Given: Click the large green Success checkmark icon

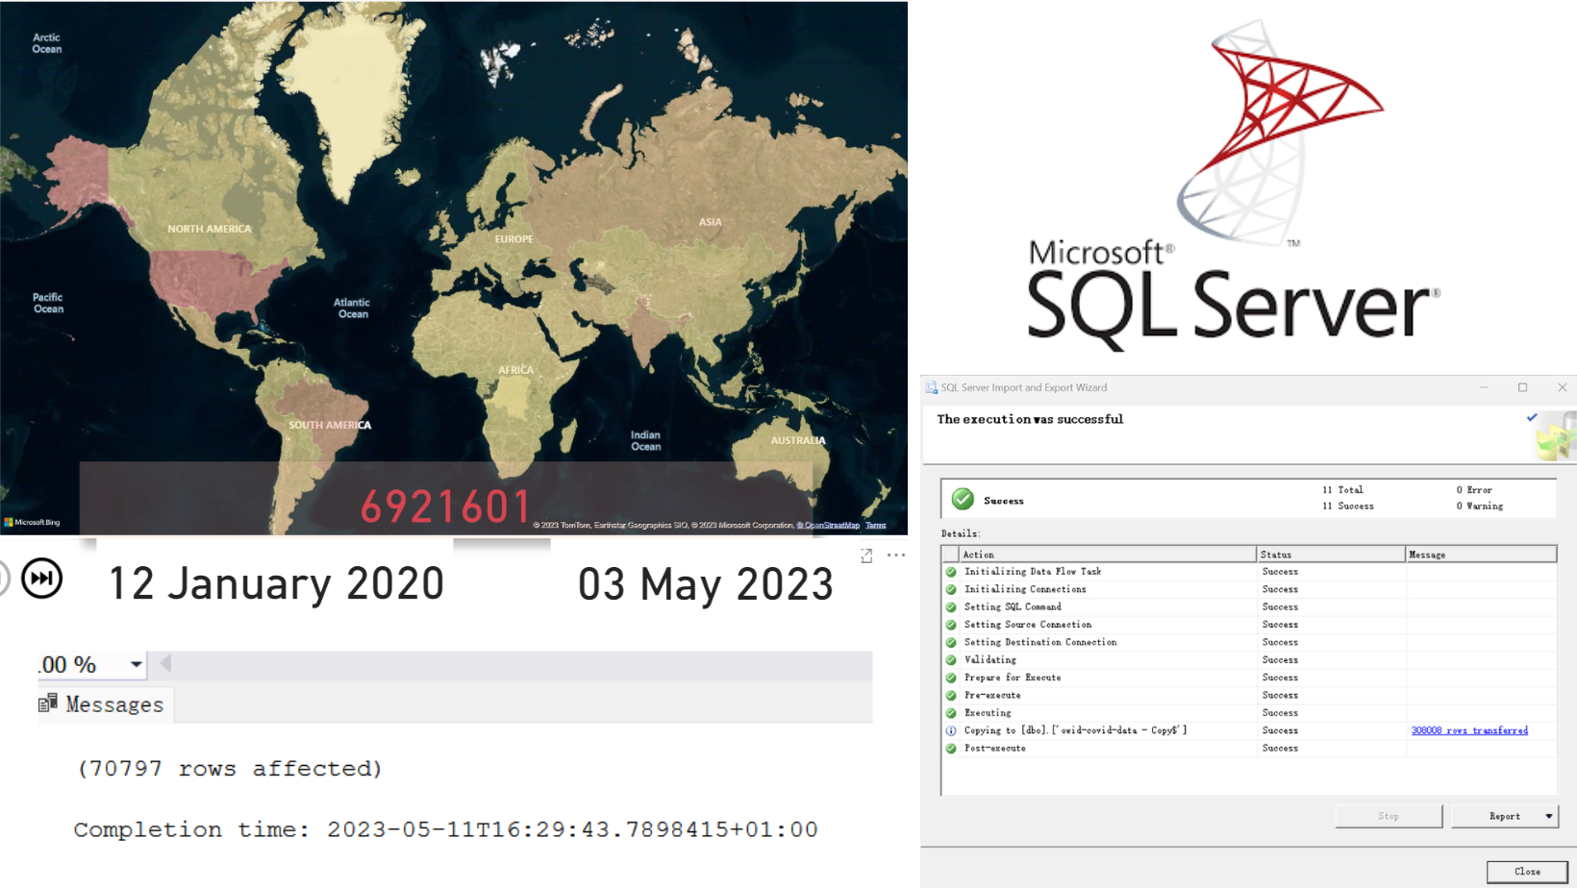Looking at the screenshot, I should point(962,499).
